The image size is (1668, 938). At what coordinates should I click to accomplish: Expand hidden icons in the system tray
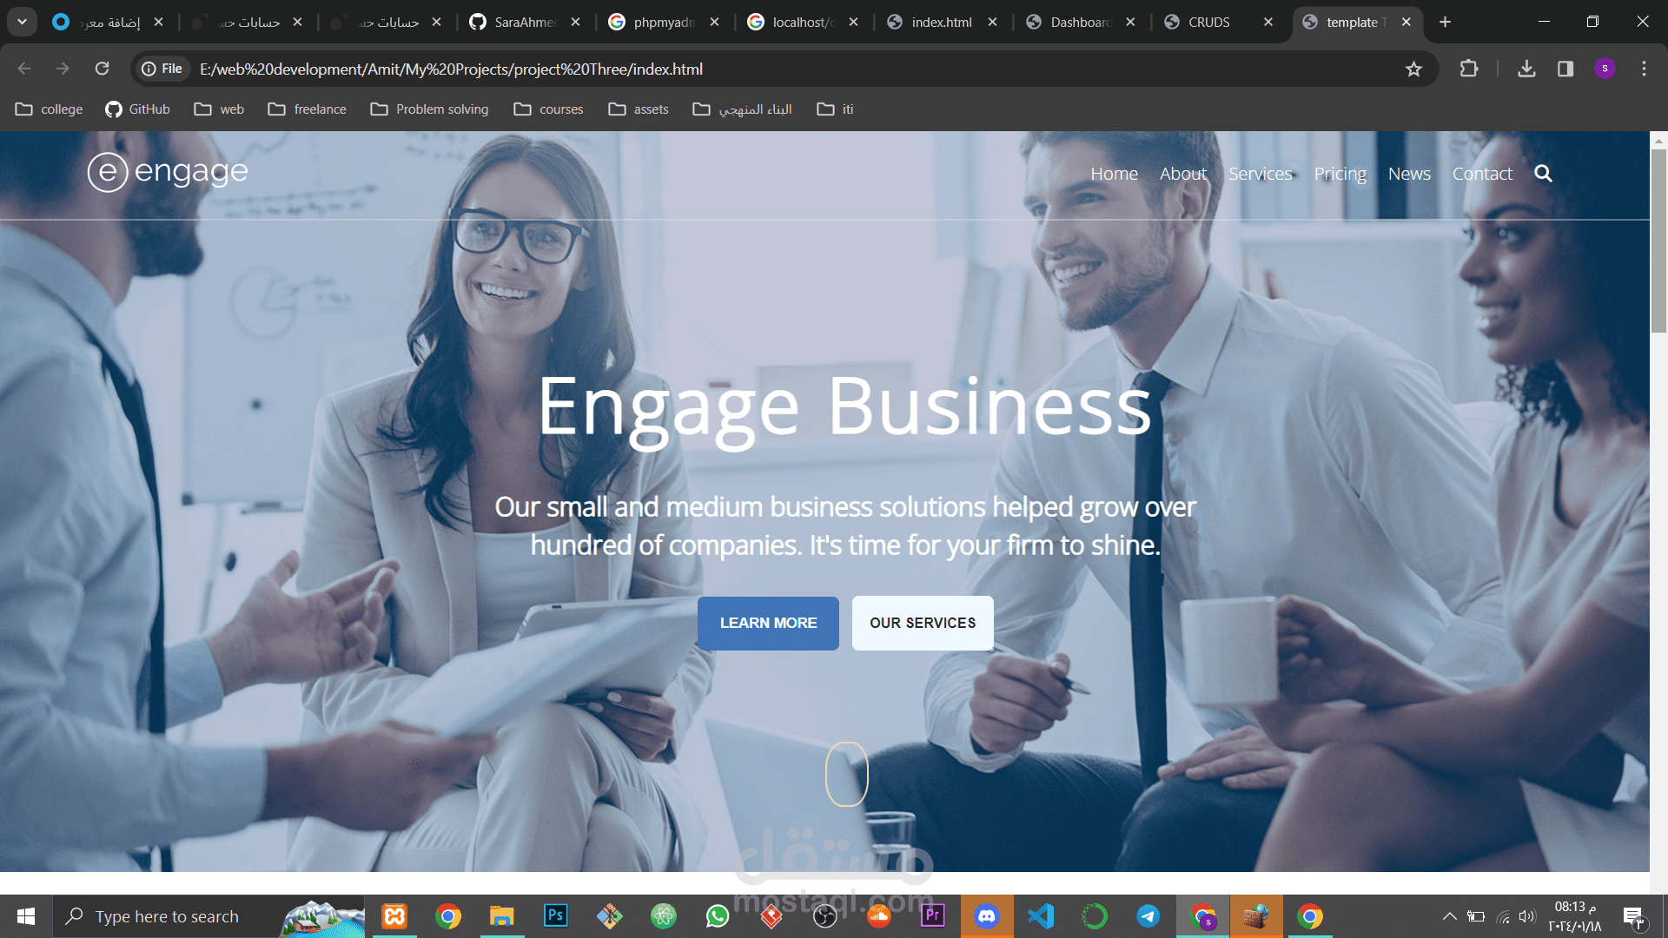(x=1450, y=916)
